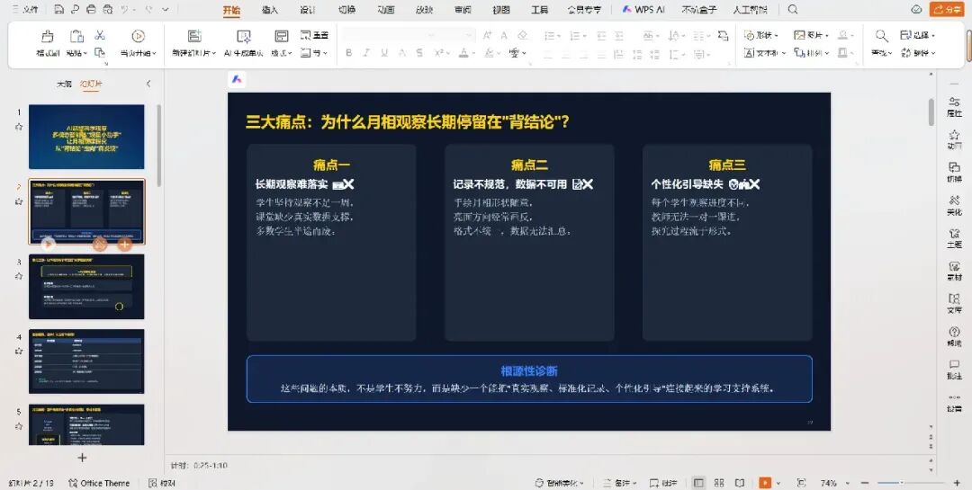Switch to Slide Sorter view in status bar

point(719,483)
